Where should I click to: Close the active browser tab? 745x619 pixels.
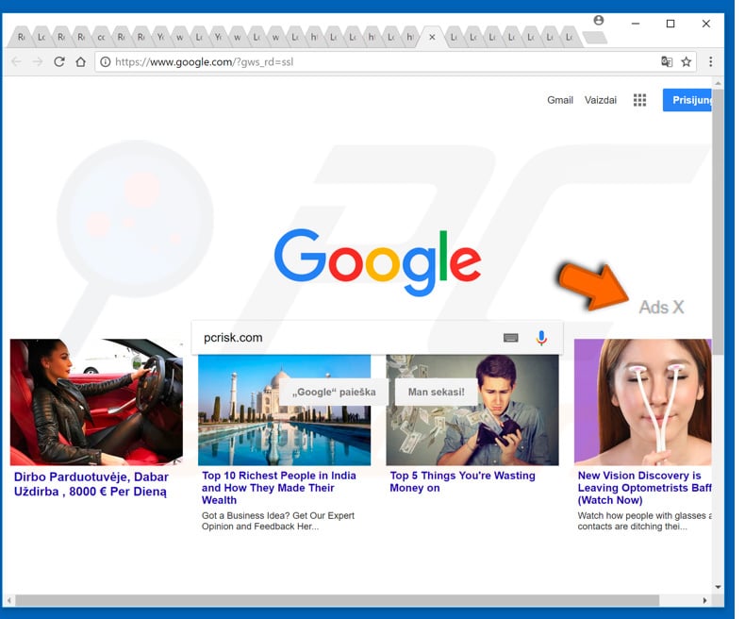click(x=432, y=37)
